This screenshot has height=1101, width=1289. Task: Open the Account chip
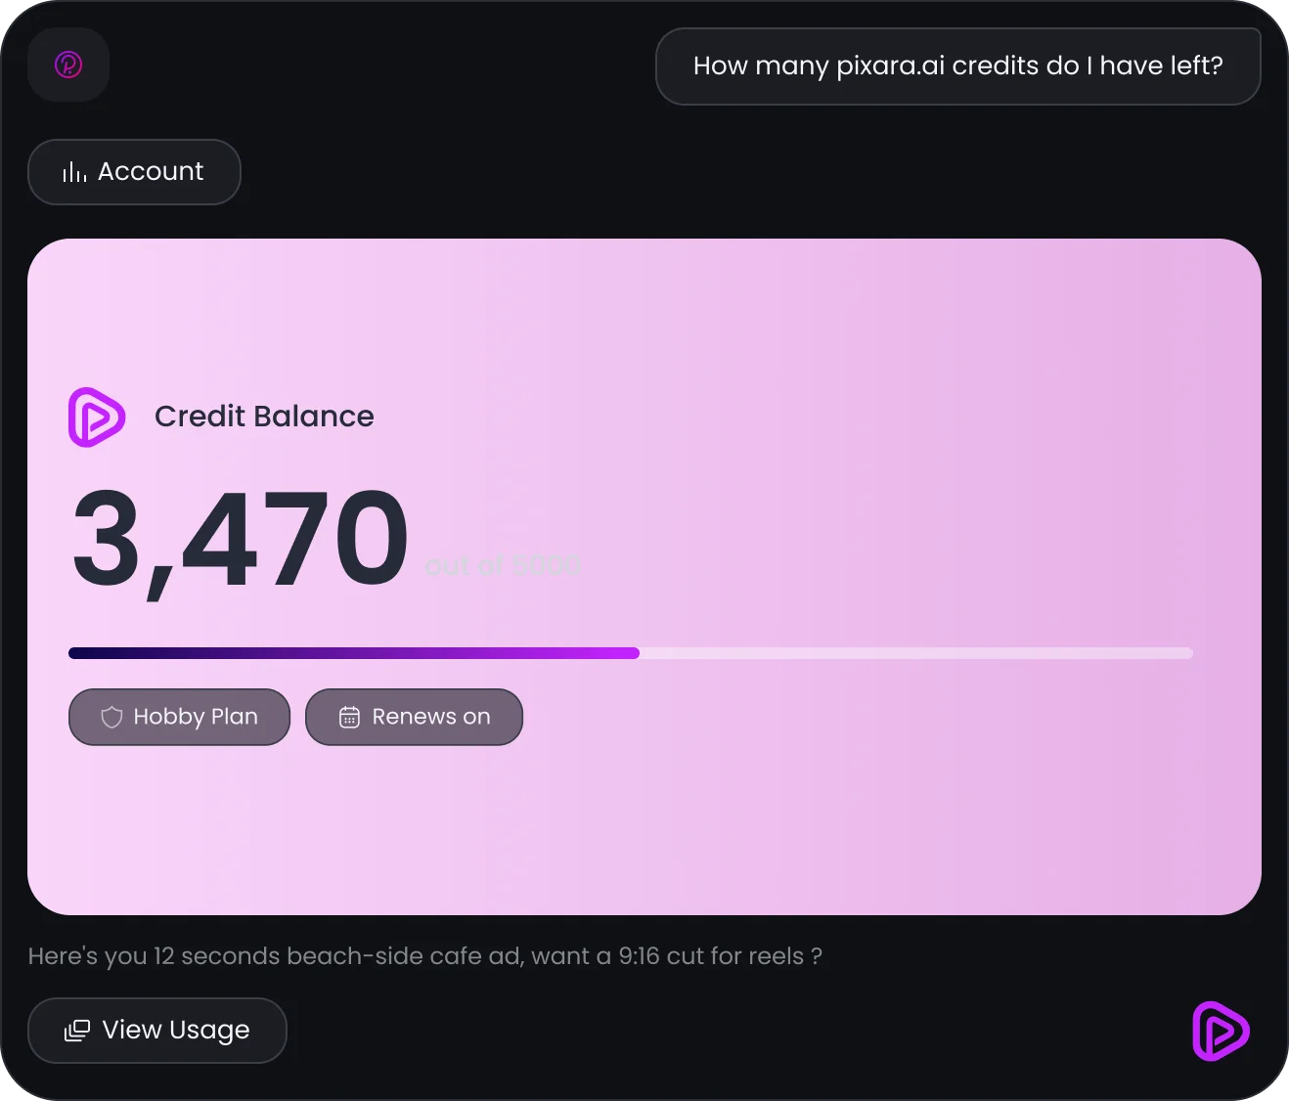point(134,172)
